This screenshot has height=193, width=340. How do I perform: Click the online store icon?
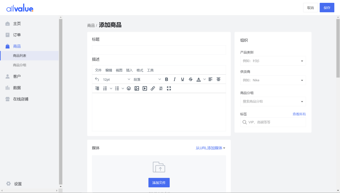coord(8,99)
